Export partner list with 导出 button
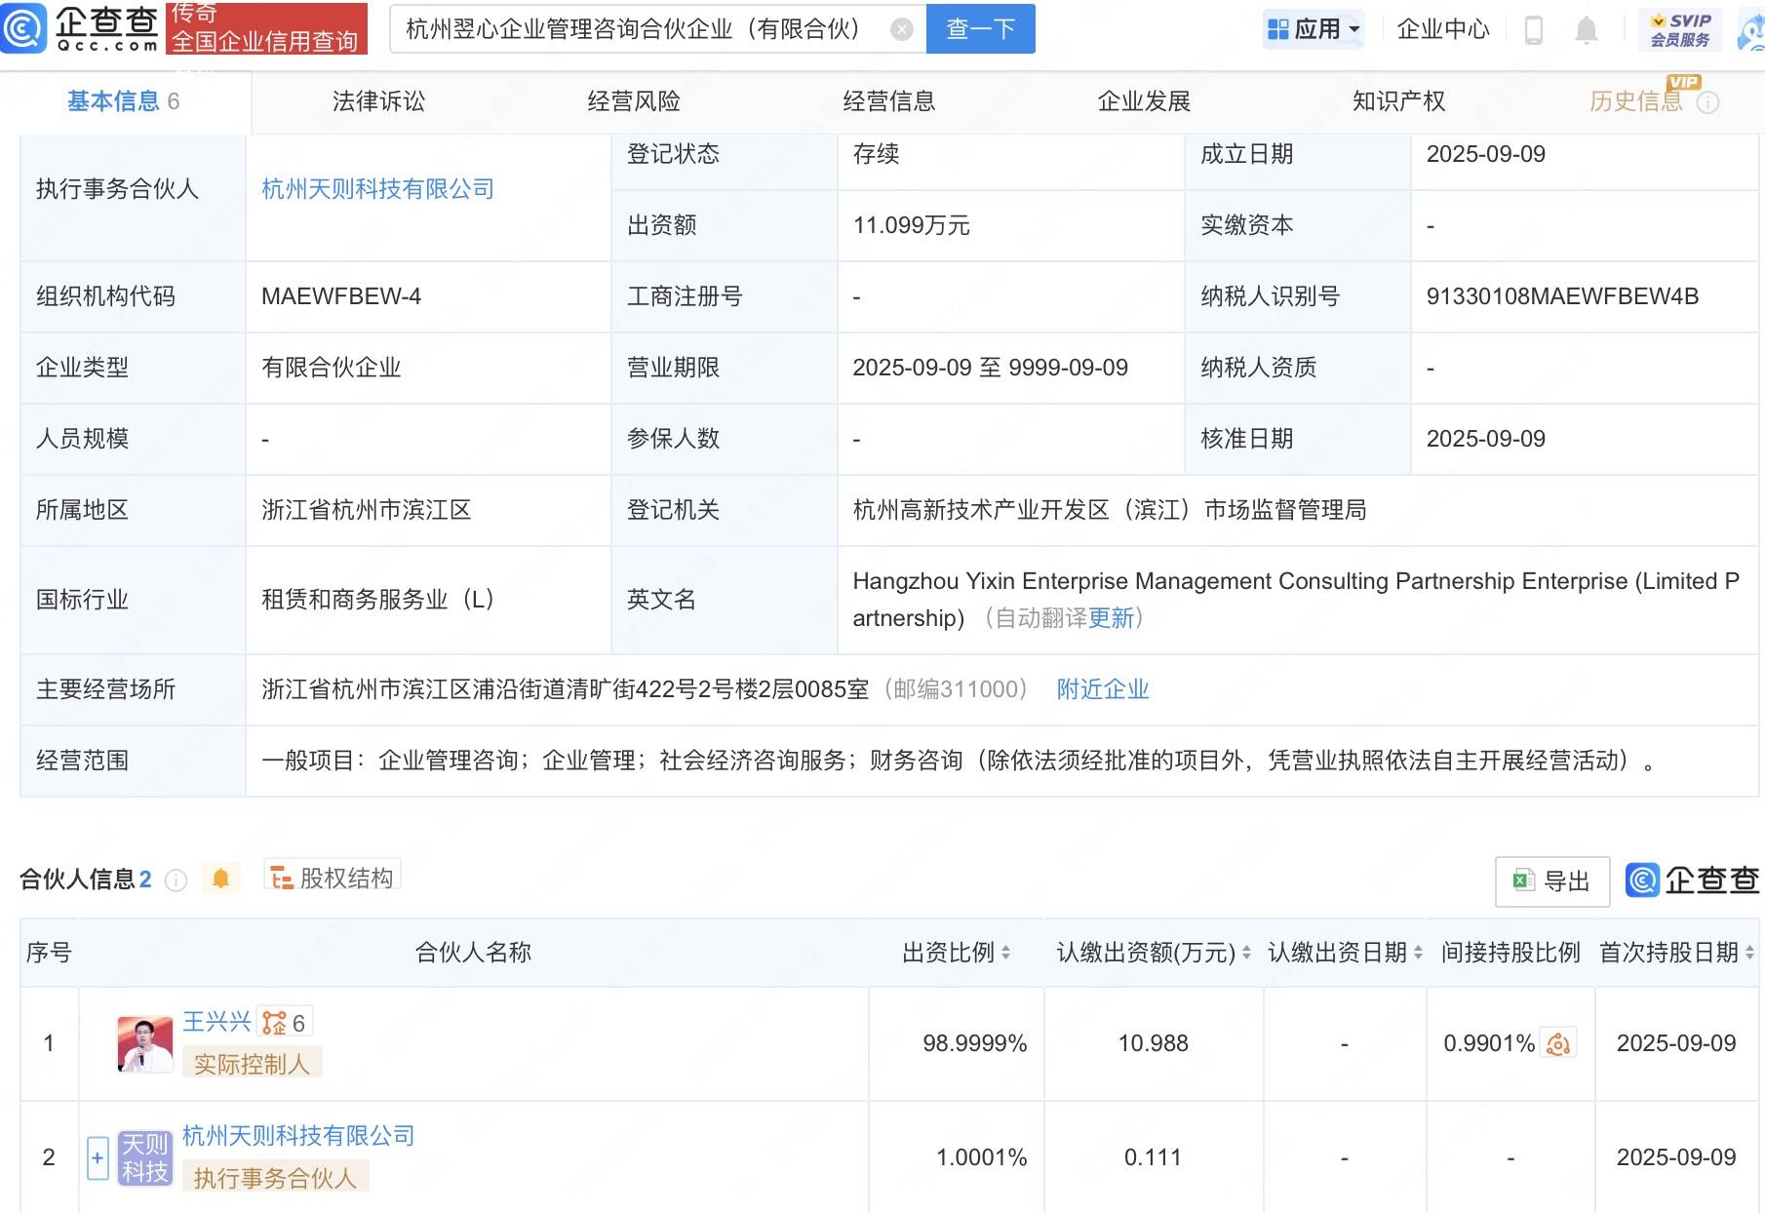The height and width of the screenshot is (1213, 1765). point(1551,881)
